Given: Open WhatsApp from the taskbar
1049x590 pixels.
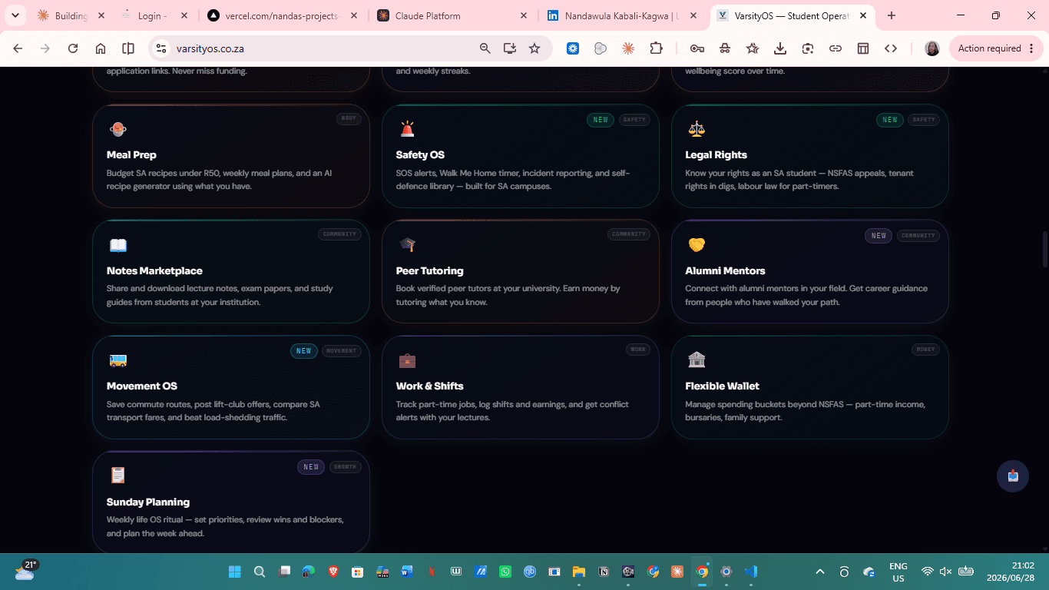Looking at the screenshot, I should [505, 572].
